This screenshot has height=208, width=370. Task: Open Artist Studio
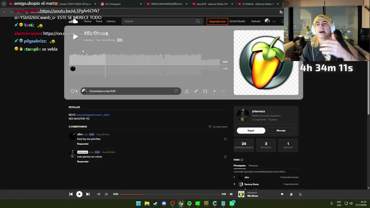[x=237, y=21]
